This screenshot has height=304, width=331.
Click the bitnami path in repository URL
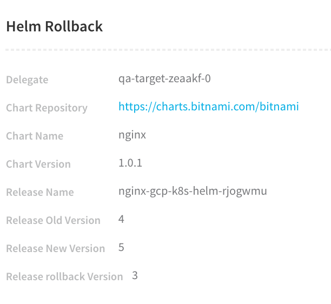click(279, 107)
